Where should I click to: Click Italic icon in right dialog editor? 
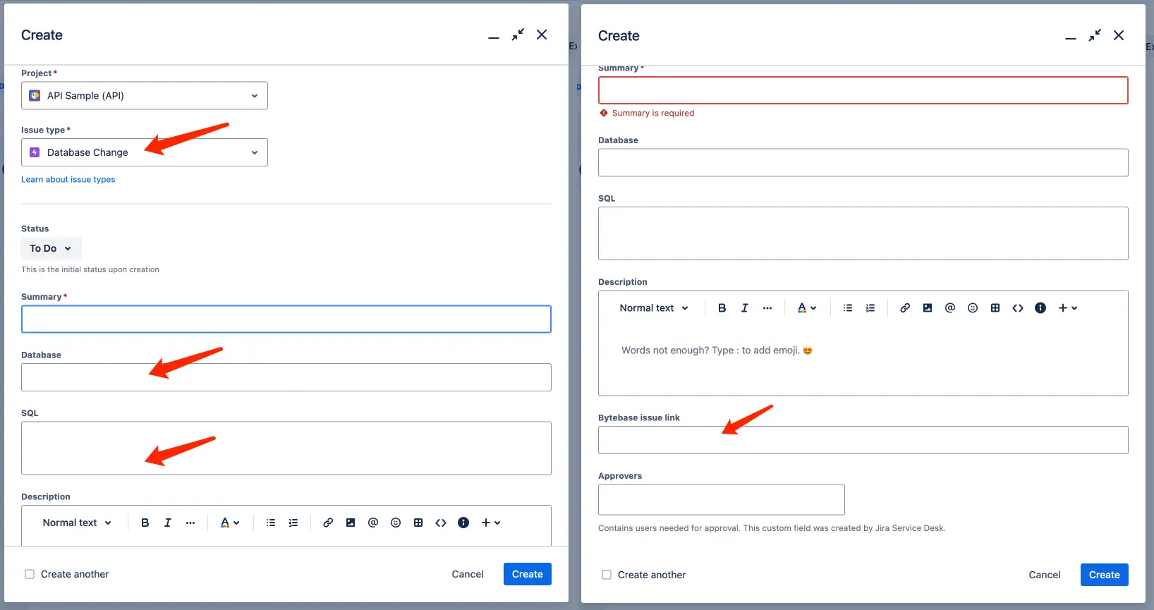click(744, 308)
